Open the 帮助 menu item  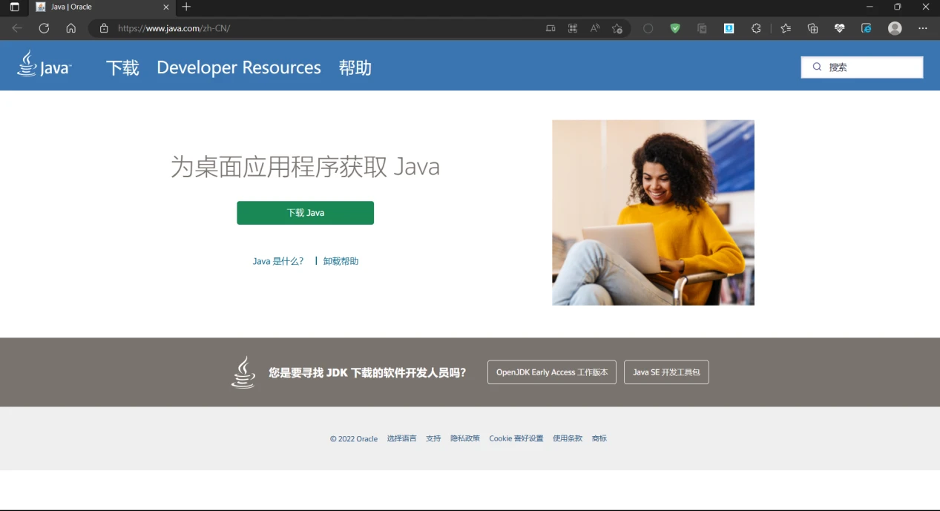coord(355,67)
